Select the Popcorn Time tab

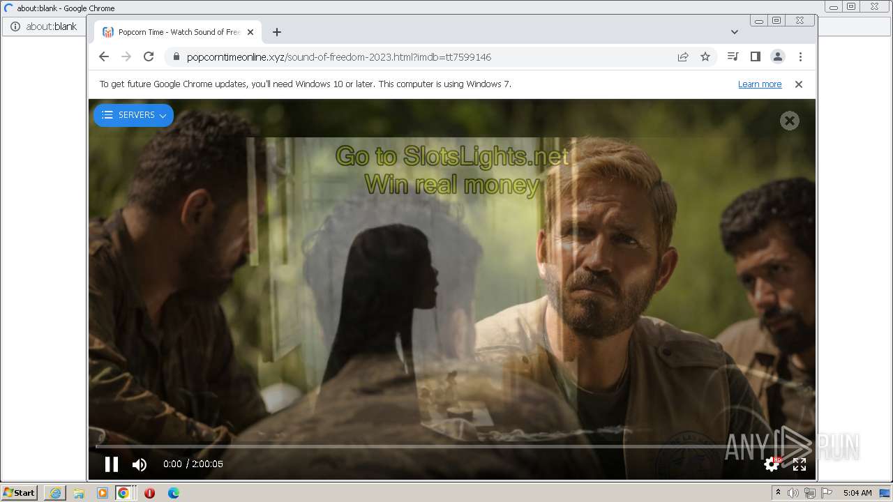(x=178, y=32)
